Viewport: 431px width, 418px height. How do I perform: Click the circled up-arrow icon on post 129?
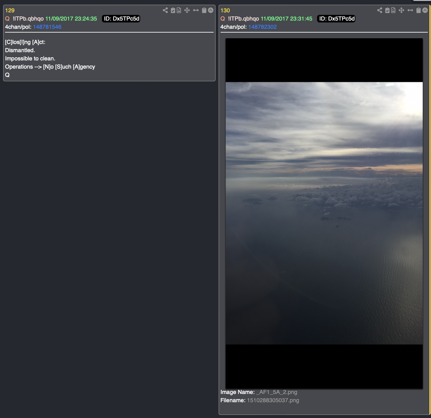click(211, 10)
